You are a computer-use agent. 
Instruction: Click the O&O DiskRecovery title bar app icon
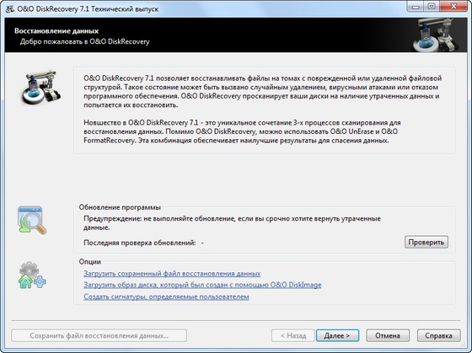pyautogui.click(x=9, y=8)
